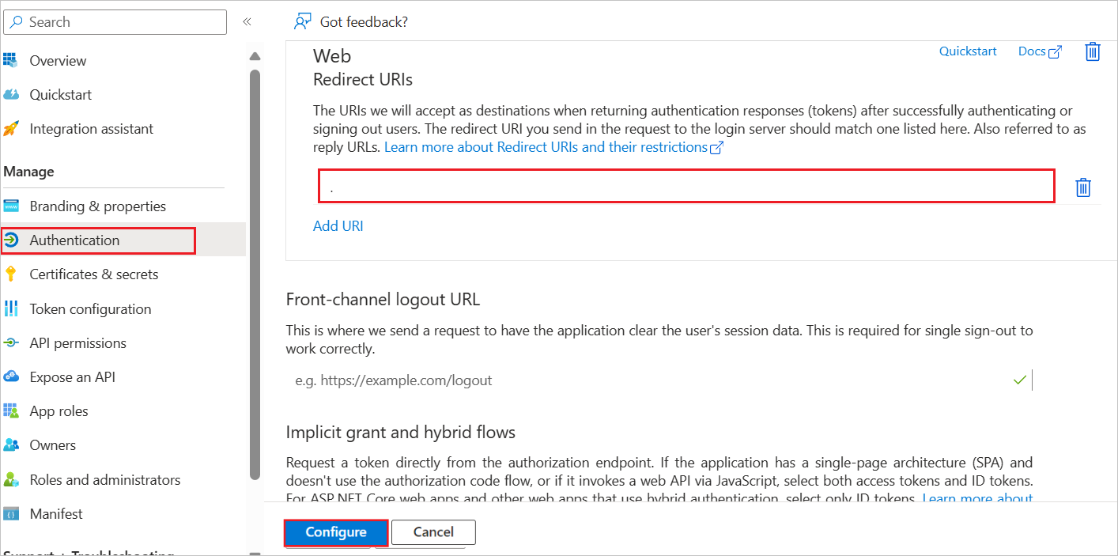The image size is (1118, 556).
Task: Go to Expose an API
Action: [72, 376]
